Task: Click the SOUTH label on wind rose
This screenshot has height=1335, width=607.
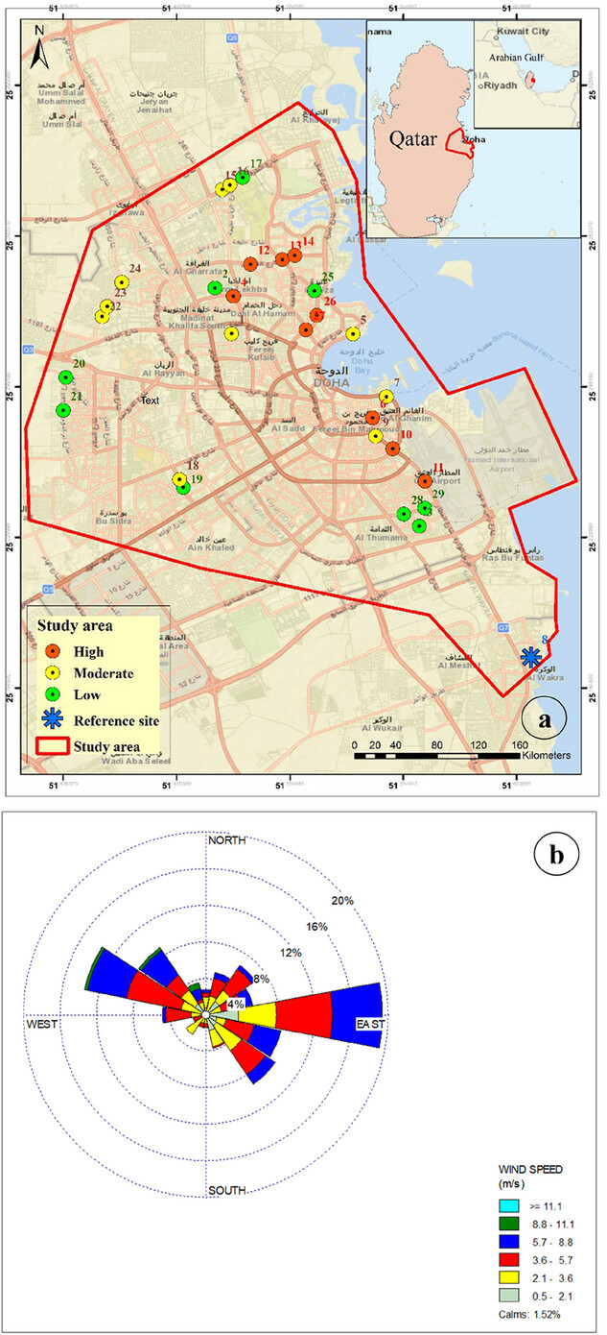Action: [228, 1191]
